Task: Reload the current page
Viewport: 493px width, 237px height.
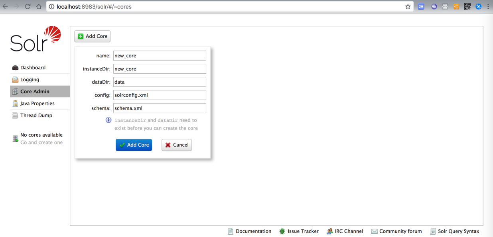Action: [x=28, y=7]
